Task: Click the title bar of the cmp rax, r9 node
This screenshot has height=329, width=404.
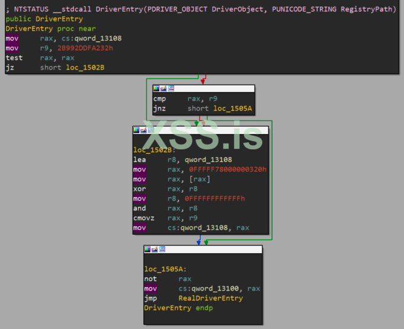Action: (204, 89)
